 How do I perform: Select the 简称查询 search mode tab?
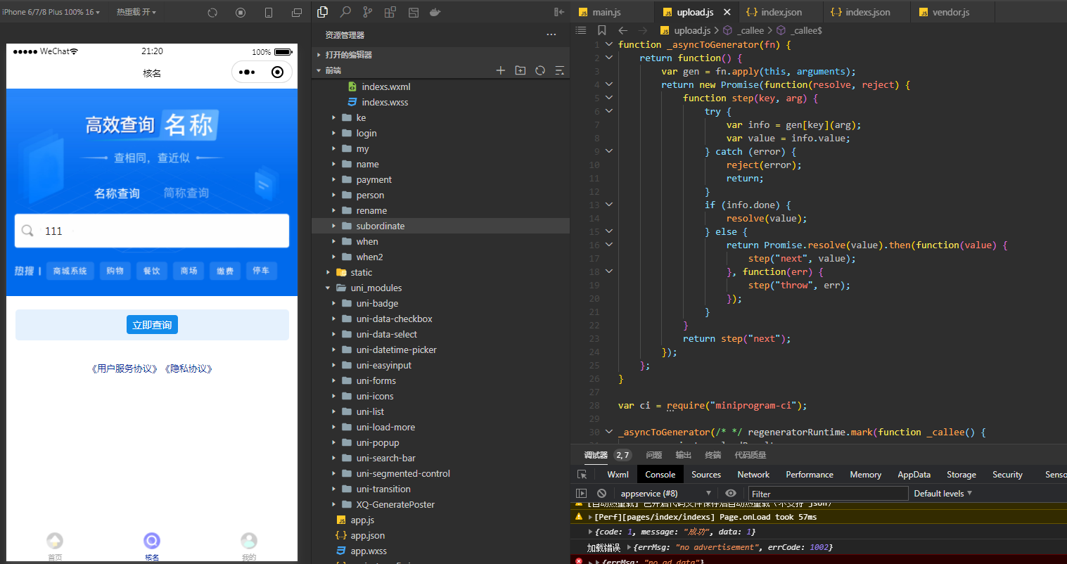pyautogui.click(x=186, y=193)
